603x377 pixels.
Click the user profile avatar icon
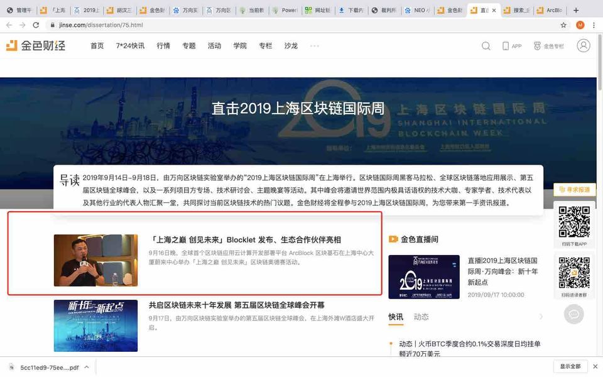pos(584,46)
